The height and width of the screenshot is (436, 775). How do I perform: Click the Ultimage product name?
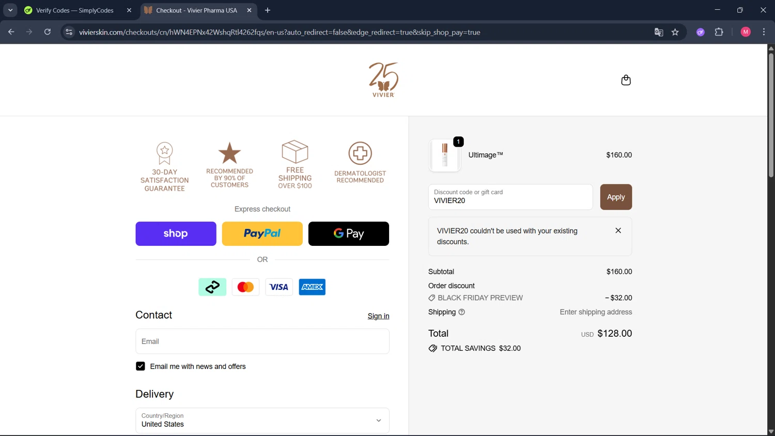[x=486, y=155]
